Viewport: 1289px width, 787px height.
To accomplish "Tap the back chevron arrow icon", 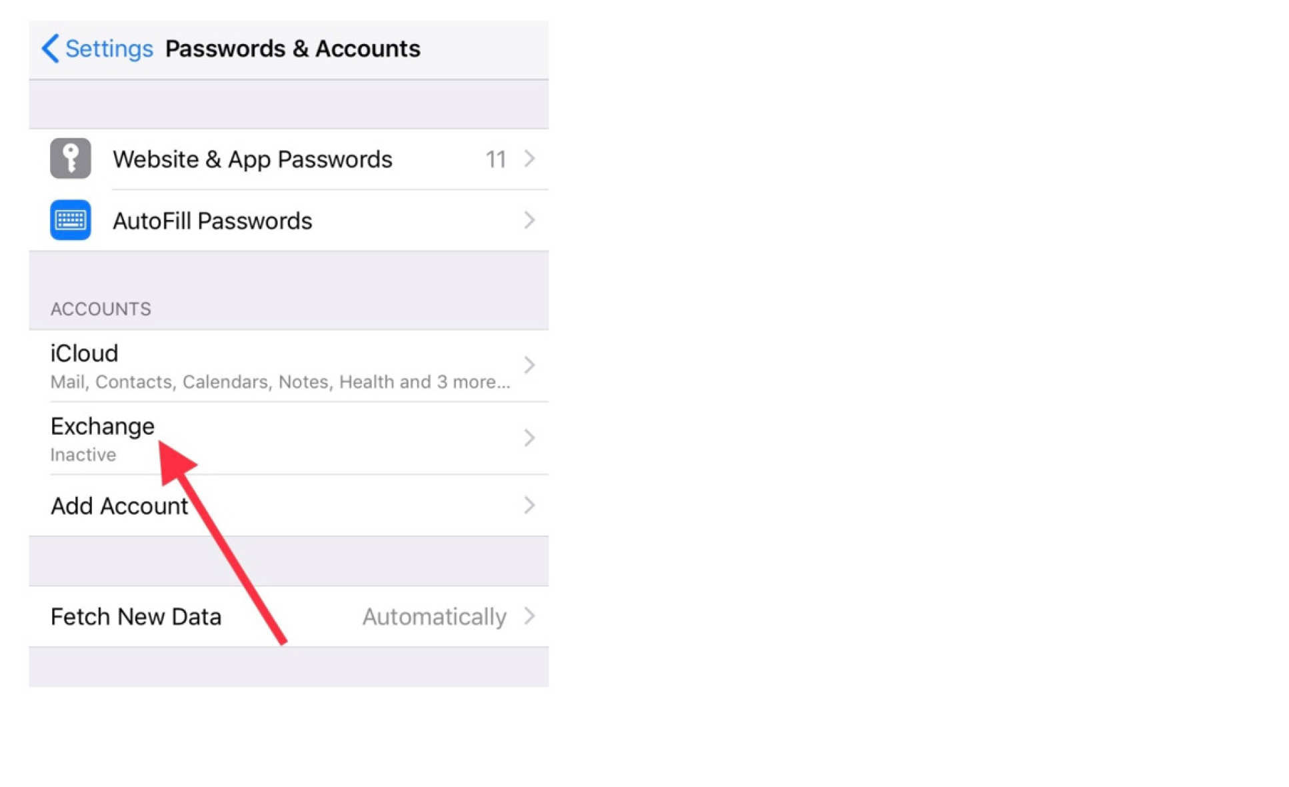I will click(x=50, y=49).
